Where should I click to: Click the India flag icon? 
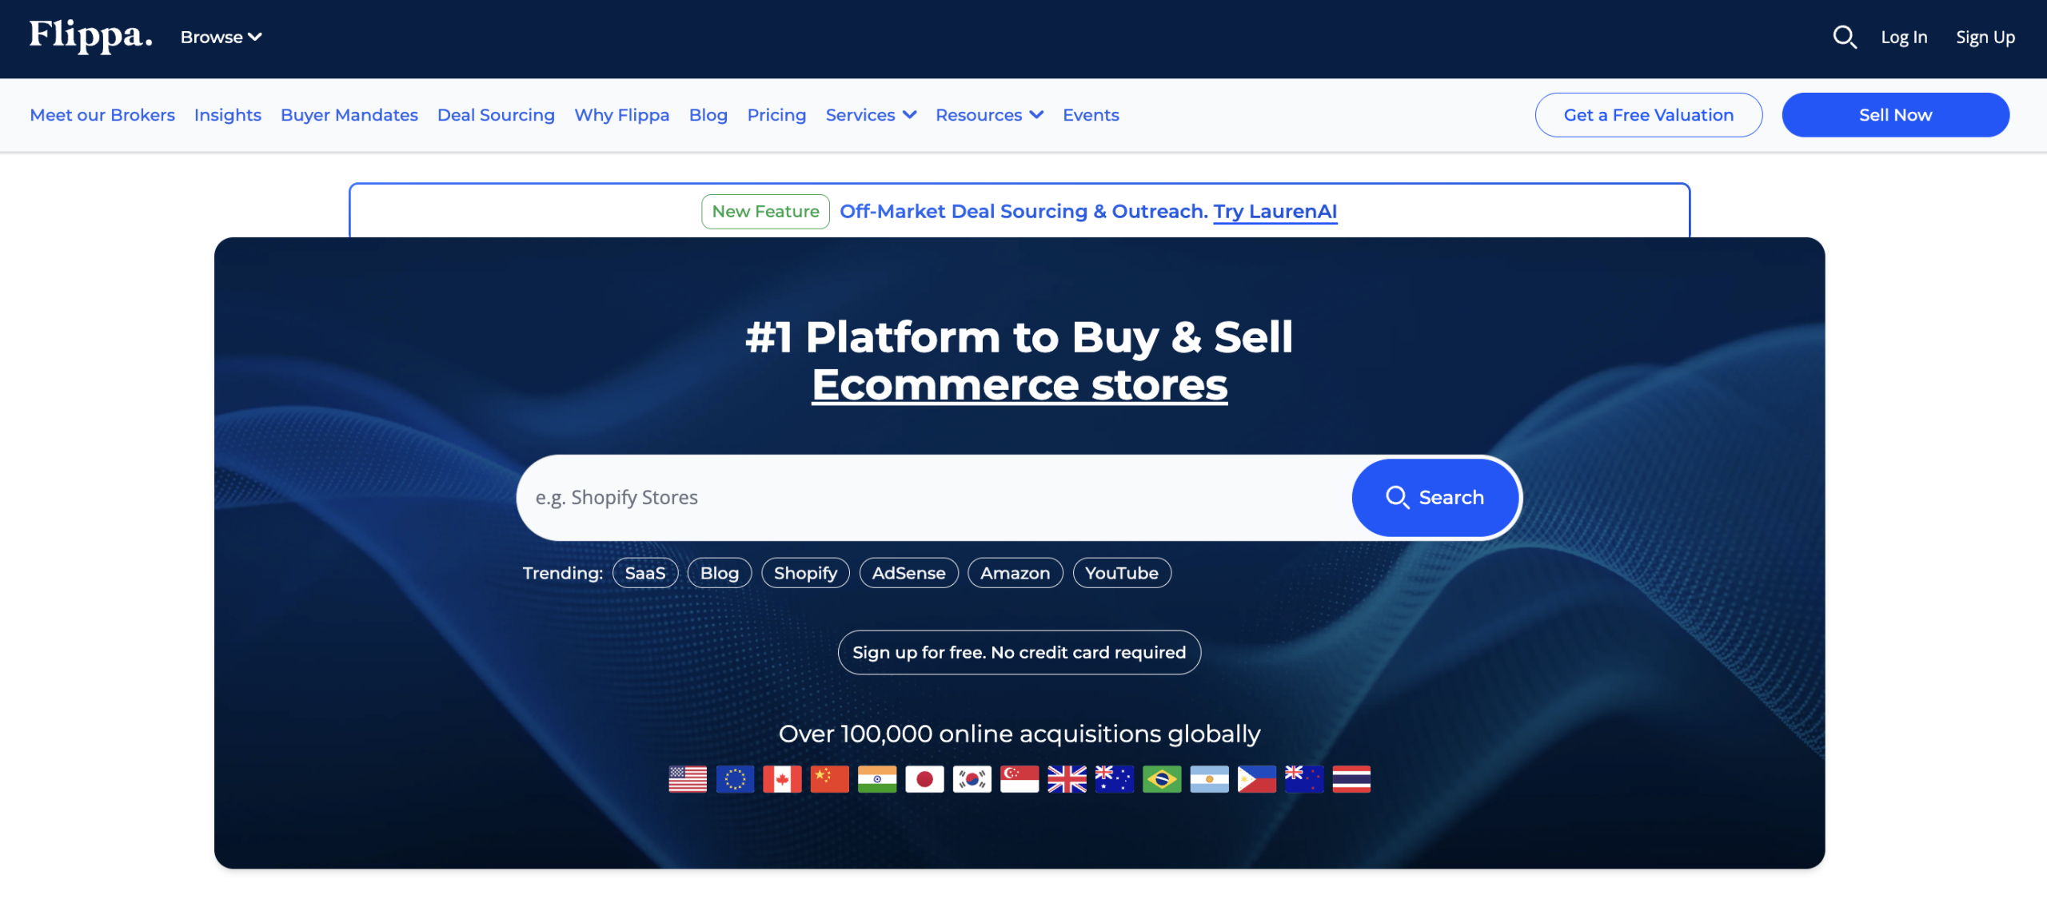[878, 779]
